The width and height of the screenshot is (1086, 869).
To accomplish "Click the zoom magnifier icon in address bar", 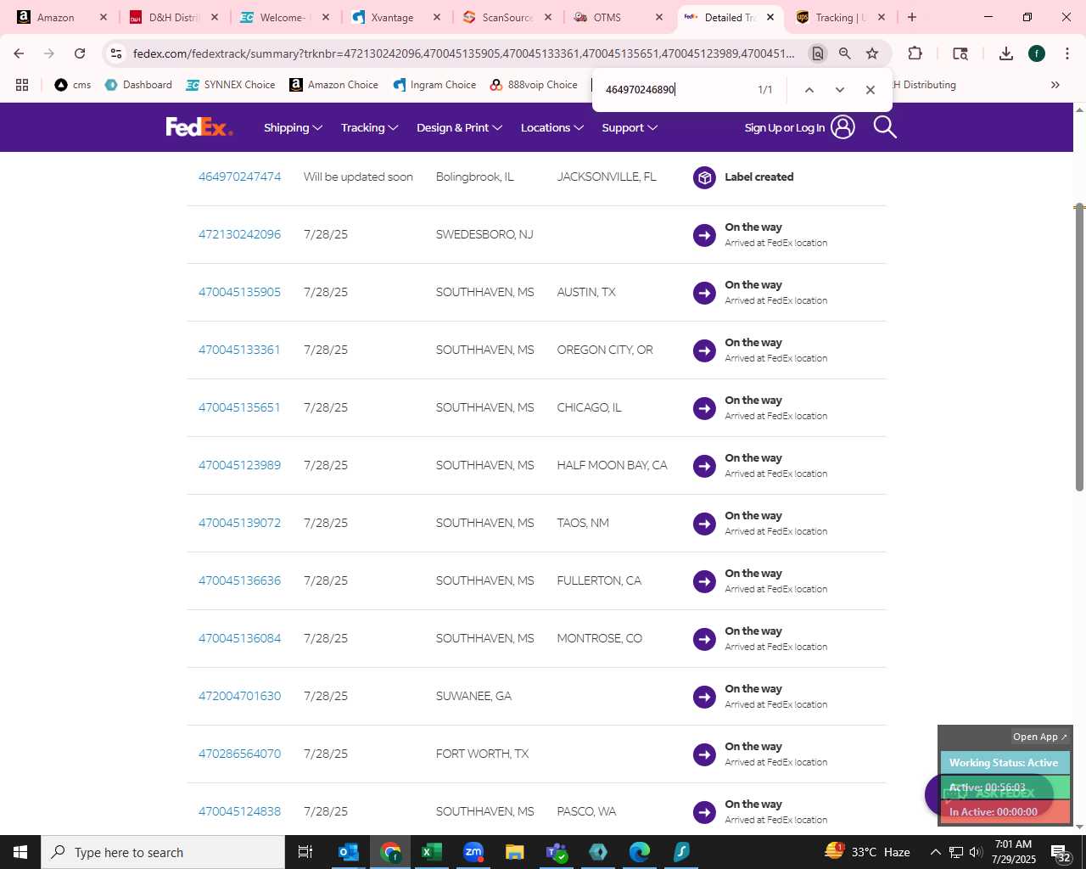I will click(x=845, y=53).
